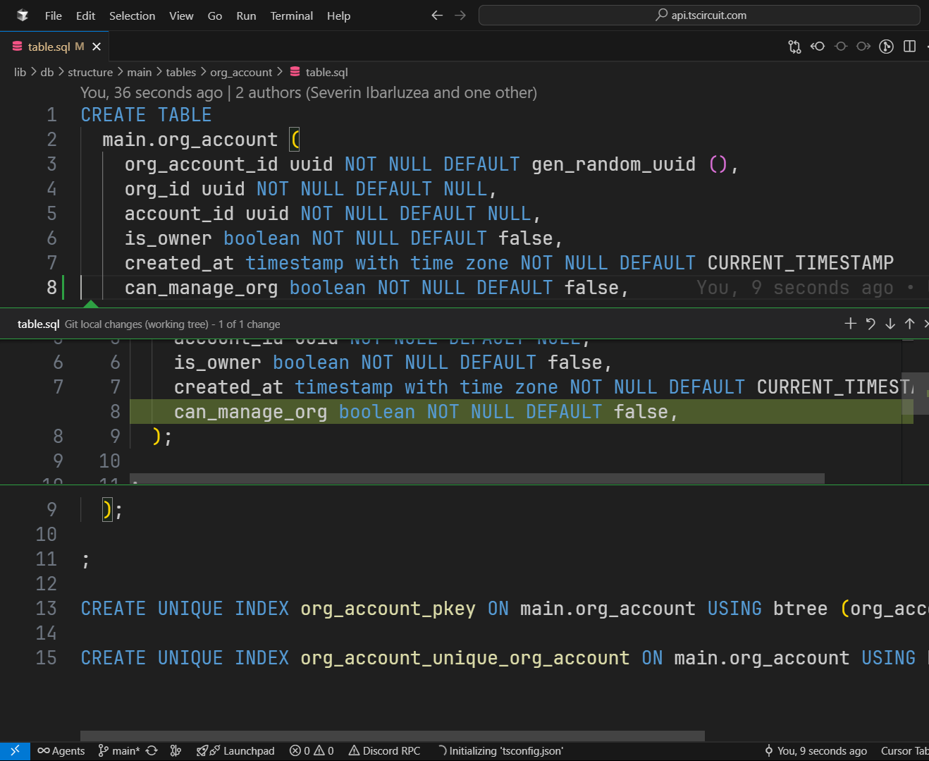The height and width of the screenshot is (761, 929).
Task: Click status bar blame 'You, 9 seconds ago'
Action: 816,751
